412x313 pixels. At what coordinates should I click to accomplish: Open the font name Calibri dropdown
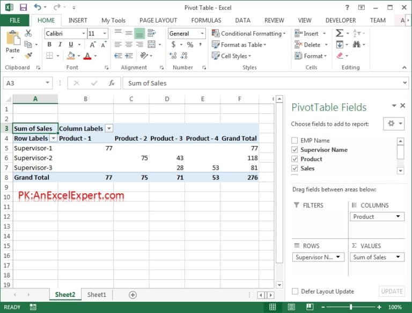coord(84,33)
